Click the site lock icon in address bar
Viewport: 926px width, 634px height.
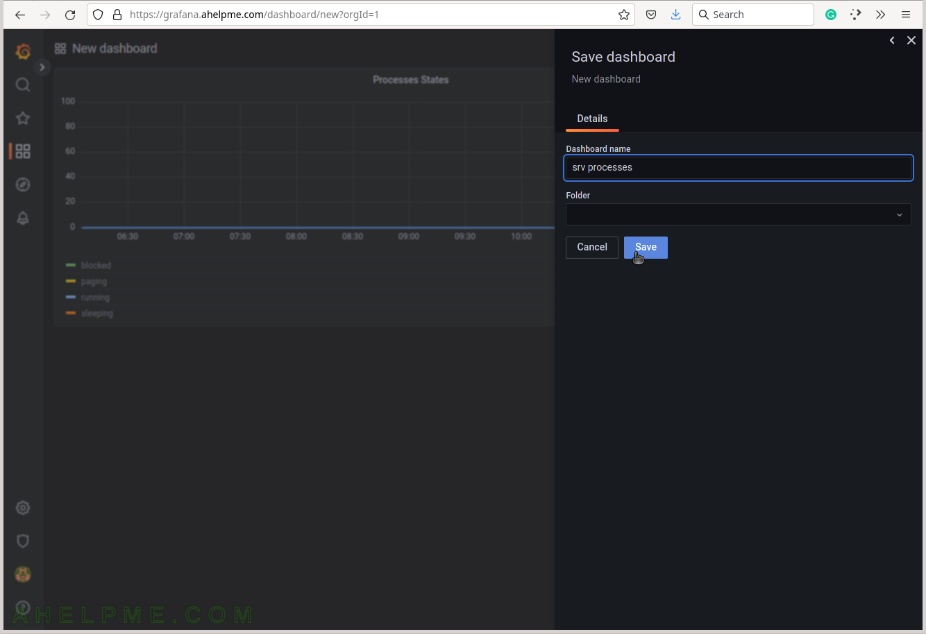[117, 15]
